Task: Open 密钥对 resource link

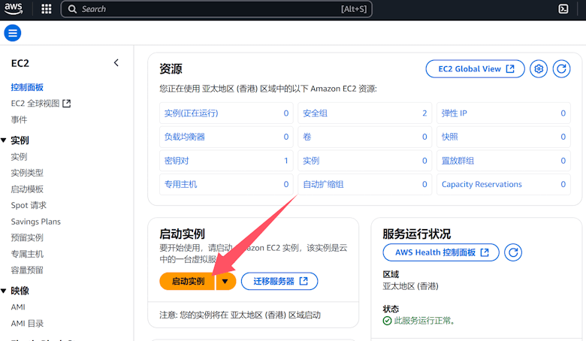Action: pyautogui.click(x=177, y=161)
